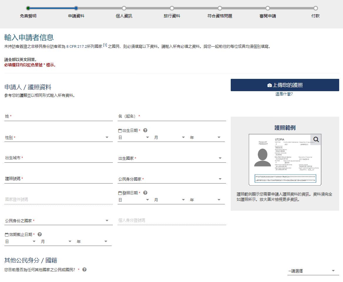Click help icon next to 發照日期
Image resolution: width=343 pixels, height=282 pixels.
point(145,193)
